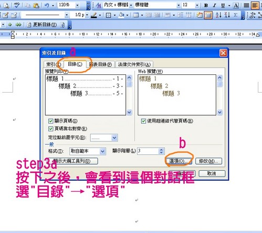This screenshot has width=262, height=233.
Task: Click the 取消 button
Action: 212,174
